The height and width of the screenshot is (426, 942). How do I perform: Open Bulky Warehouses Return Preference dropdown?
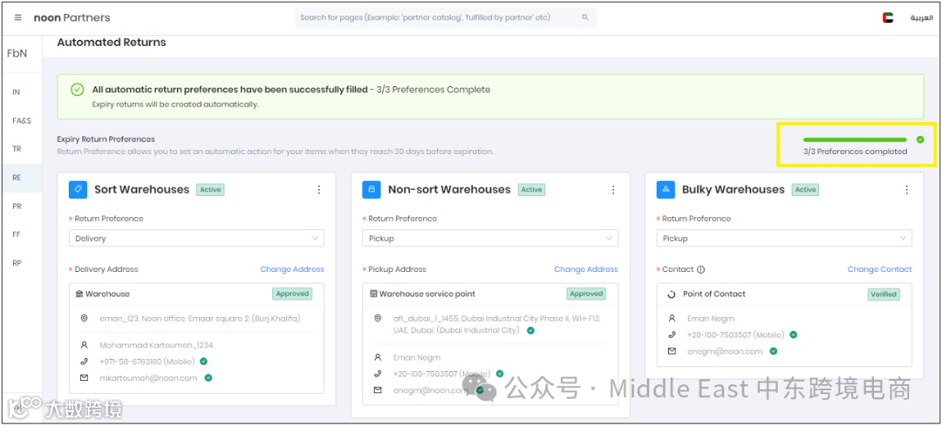point(784,238)
